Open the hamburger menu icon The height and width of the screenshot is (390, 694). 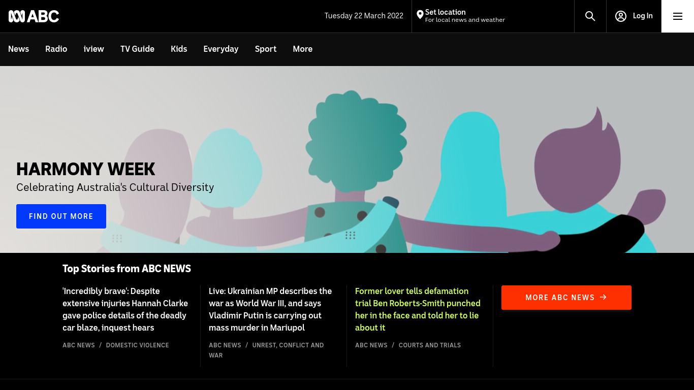(x=677, y=16)
